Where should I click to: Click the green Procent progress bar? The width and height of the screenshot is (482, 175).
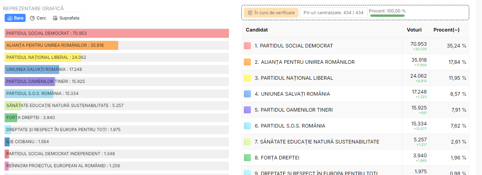387,16
